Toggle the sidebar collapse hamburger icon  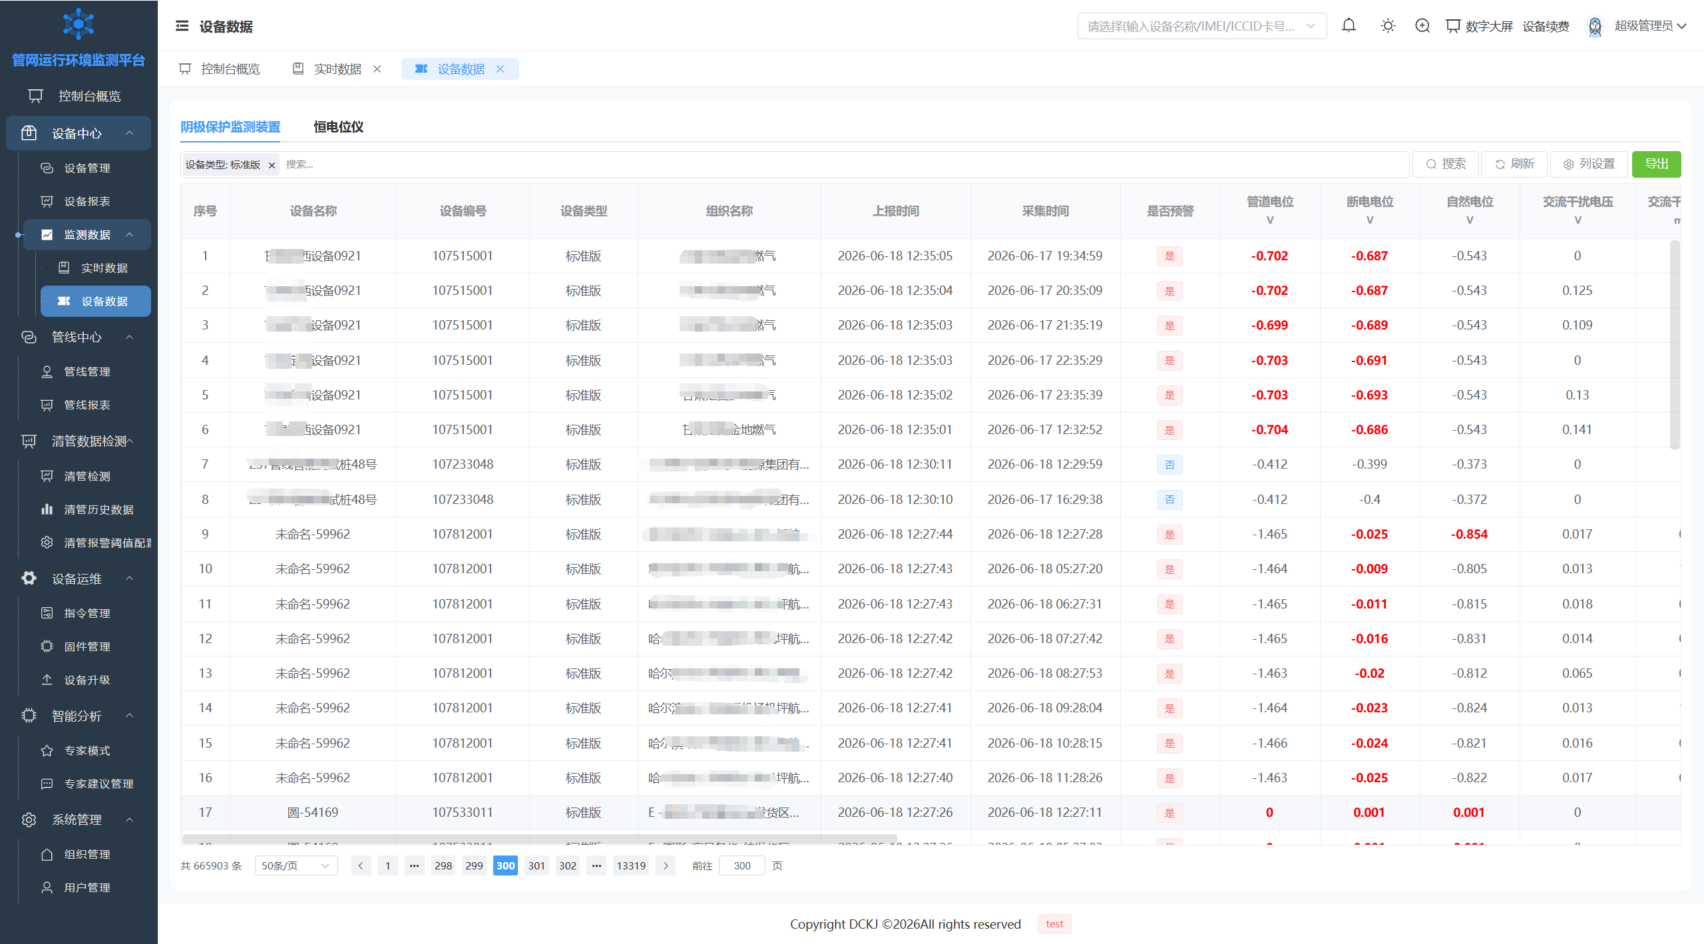click(x=182, y=26)
